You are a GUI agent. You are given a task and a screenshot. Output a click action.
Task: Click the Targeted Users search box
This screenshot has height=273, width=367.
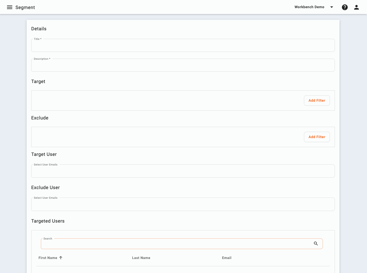175,244
